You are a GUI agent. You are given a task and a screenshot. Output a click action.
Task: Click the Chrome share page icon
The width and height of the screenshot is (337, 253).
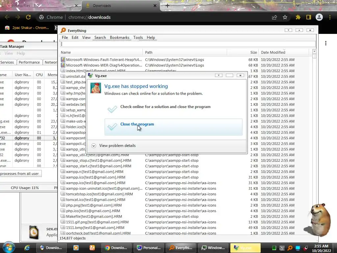pos(274,17)
